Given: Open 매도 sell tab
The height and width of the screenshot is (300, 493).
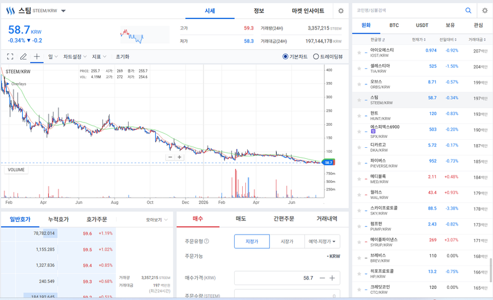Looking at the screenshot, I should (240, 219).
